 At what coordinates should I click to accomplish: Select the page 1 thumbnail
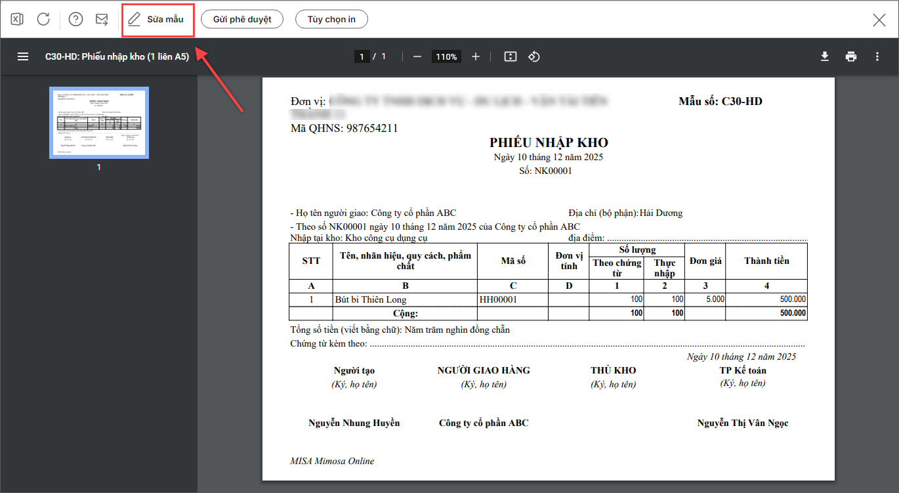click(x=99, y=123)
